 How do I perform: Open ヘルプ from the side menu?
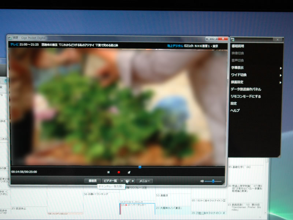pyautogui.click(x=235, y=111)
